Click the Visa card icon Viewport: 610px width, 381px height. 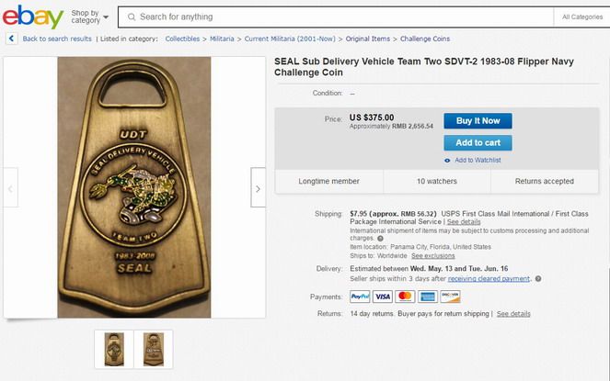pos(383,297)
